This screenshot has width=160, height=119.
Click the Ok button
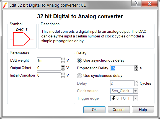pyautogui.click(x=94, y=110)
